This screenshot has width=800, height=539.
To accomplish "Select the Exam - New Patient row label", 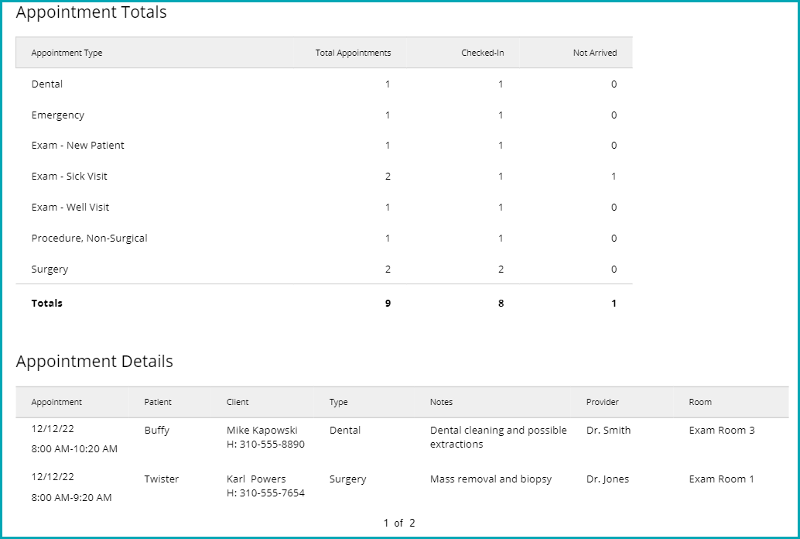I will [77, 146].
